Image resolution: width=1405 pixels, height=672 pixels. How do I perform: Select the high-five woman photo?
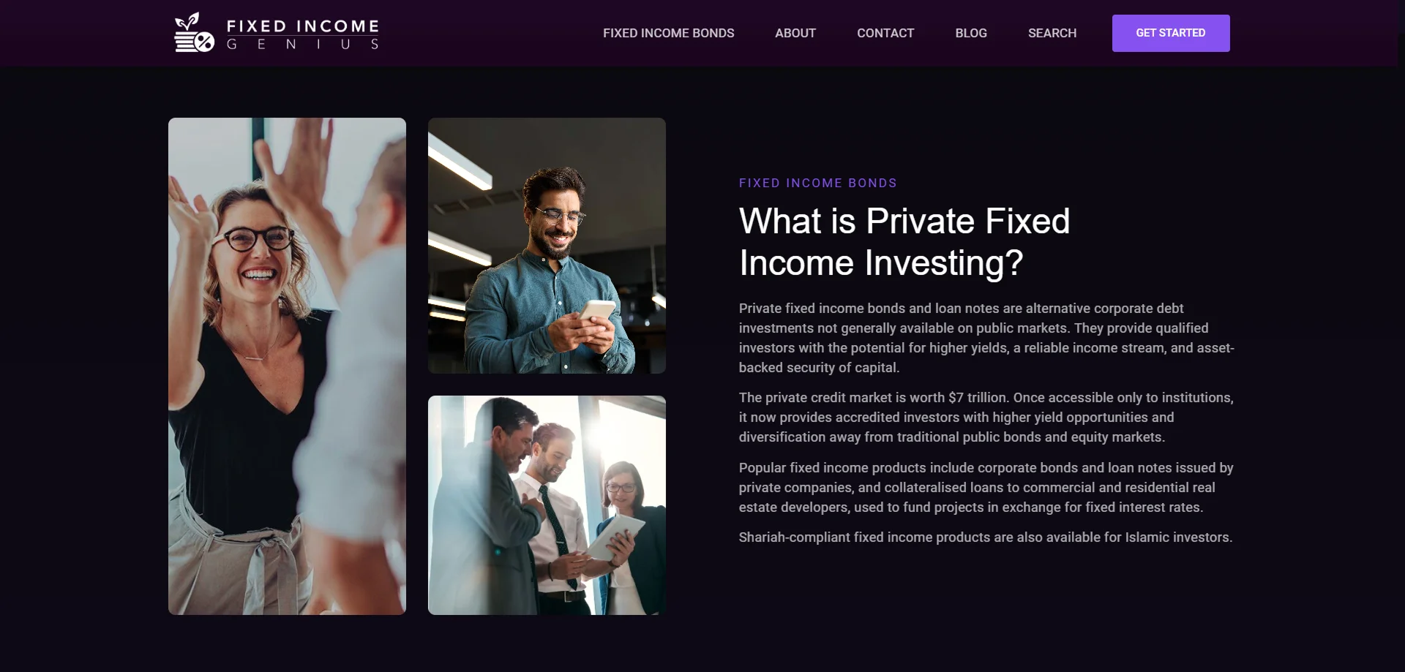click(287, 366)
